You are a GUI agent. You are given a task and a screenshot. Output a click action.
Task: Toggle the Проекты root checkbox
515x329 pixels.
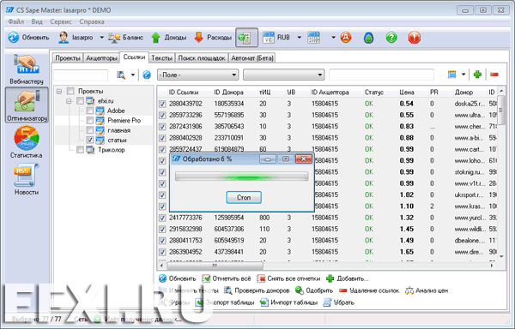[70, 91]
